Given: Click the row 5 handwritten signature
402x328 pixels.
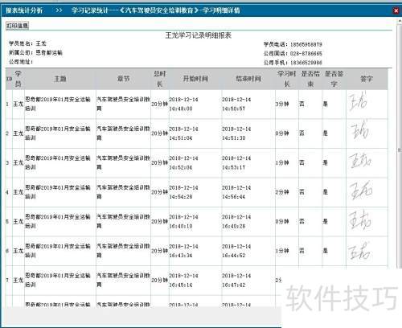Looking at the screenshot, I should [x=360, y=220].
